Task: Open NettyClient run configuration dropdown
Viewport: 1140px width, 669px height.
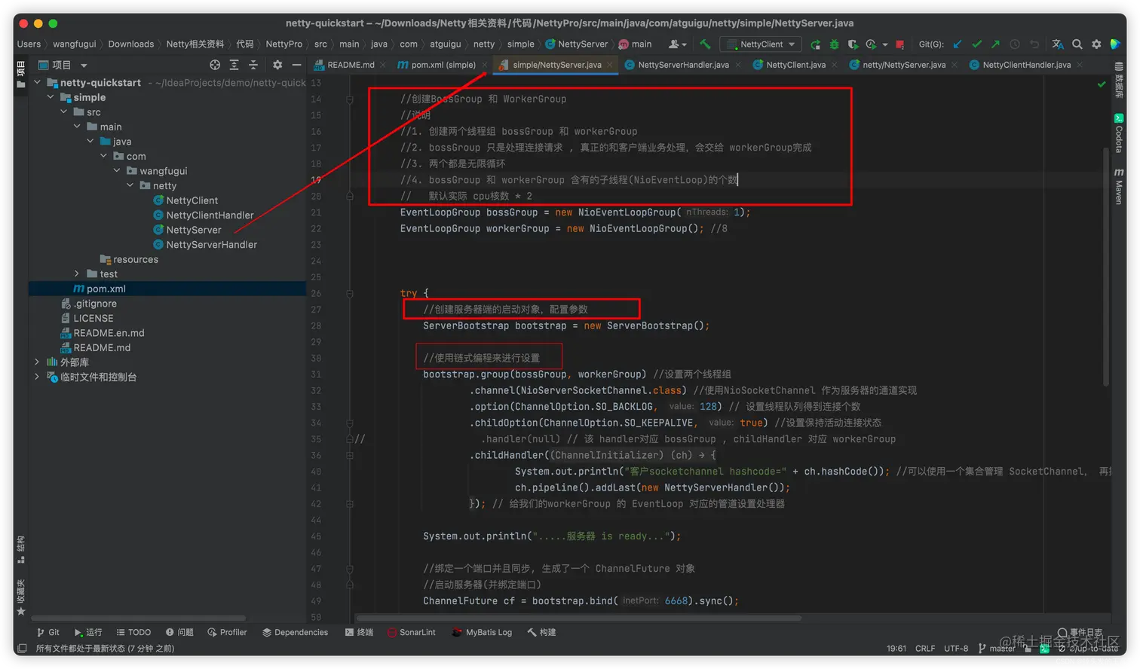Action: pyautogui.click(x=761, y=44)
